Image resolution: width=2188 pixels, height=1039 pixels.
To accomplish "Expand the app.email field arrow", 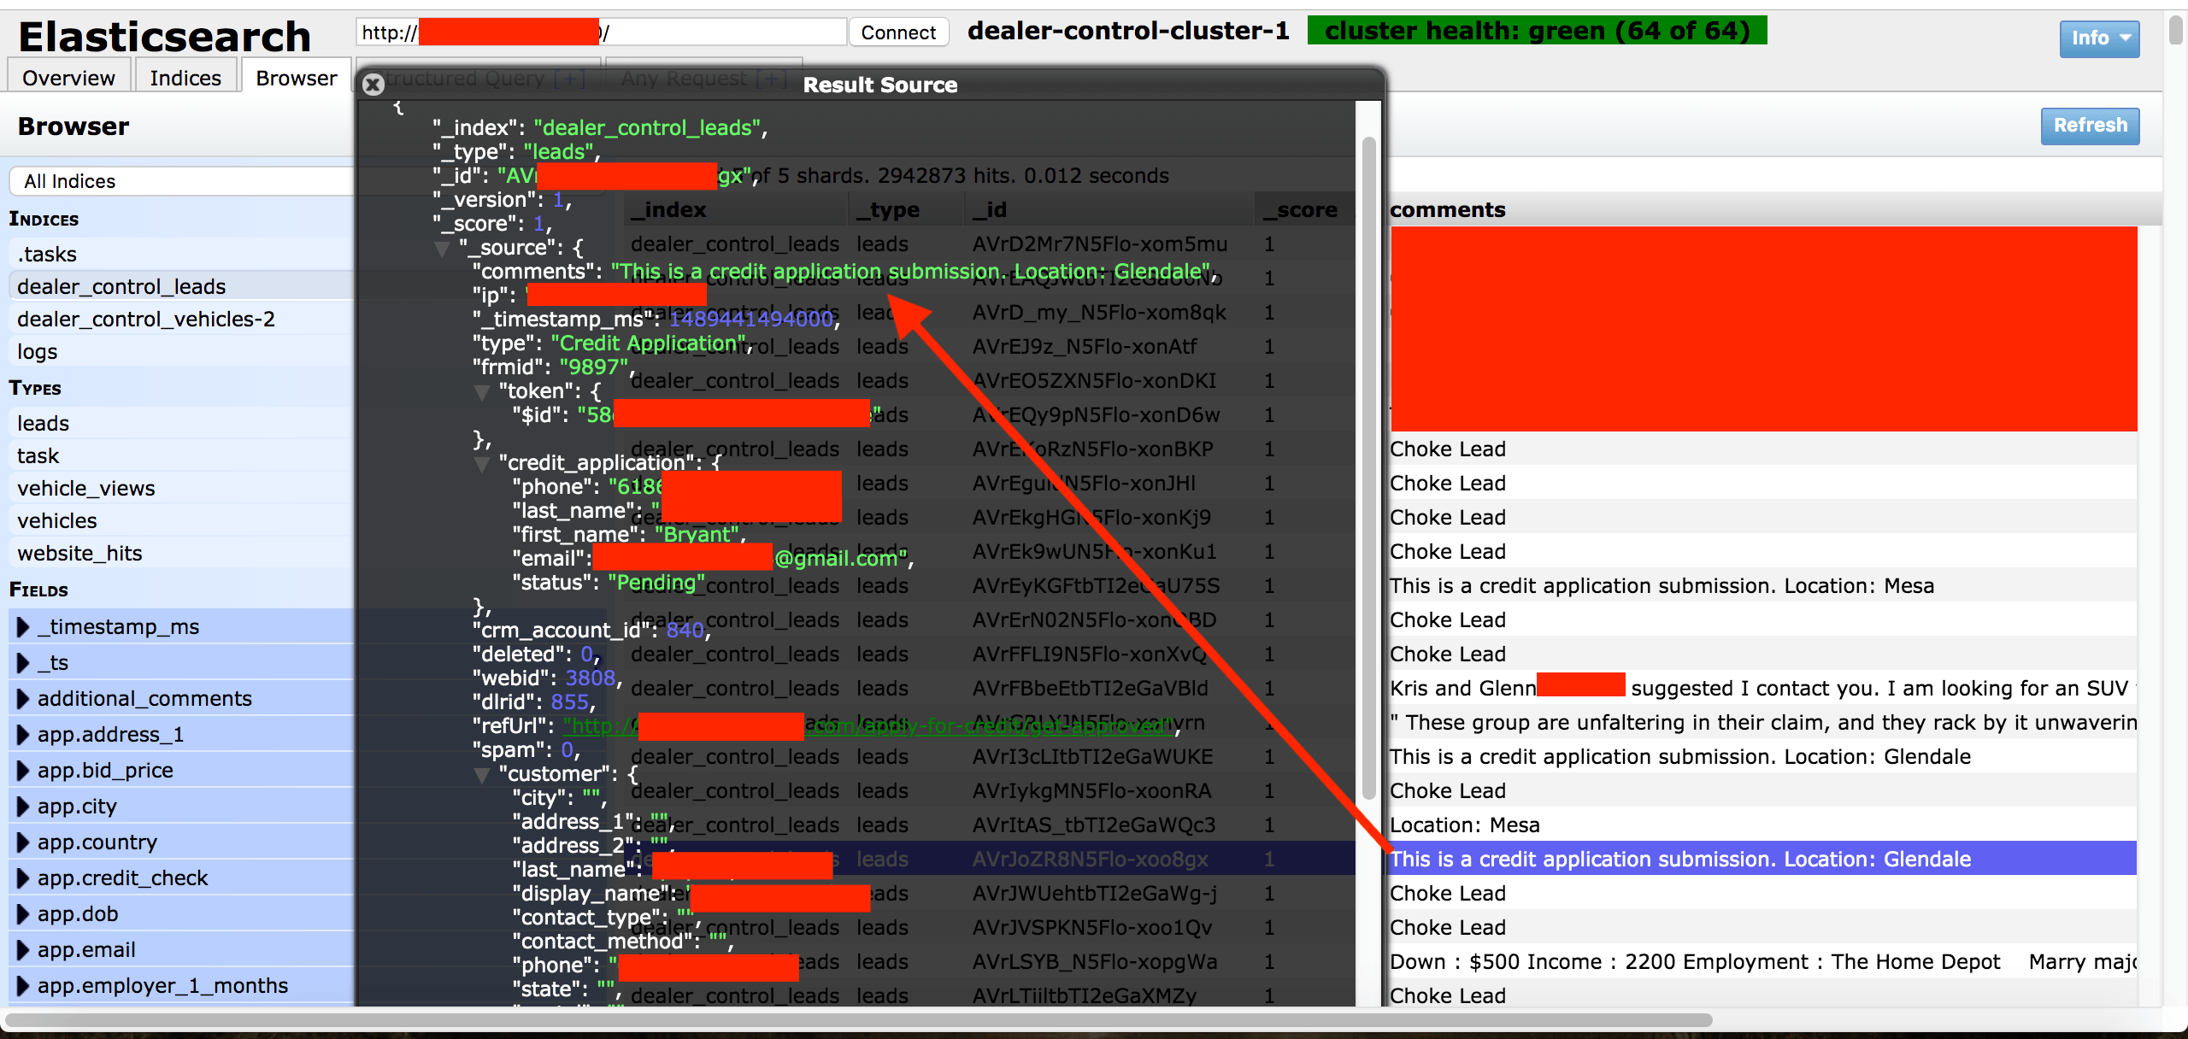I will click(23, 950).
